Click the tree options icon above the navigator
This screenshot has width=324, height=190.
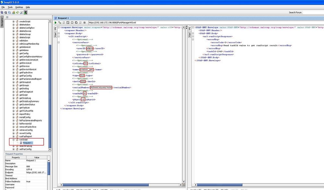pos(6,17)
